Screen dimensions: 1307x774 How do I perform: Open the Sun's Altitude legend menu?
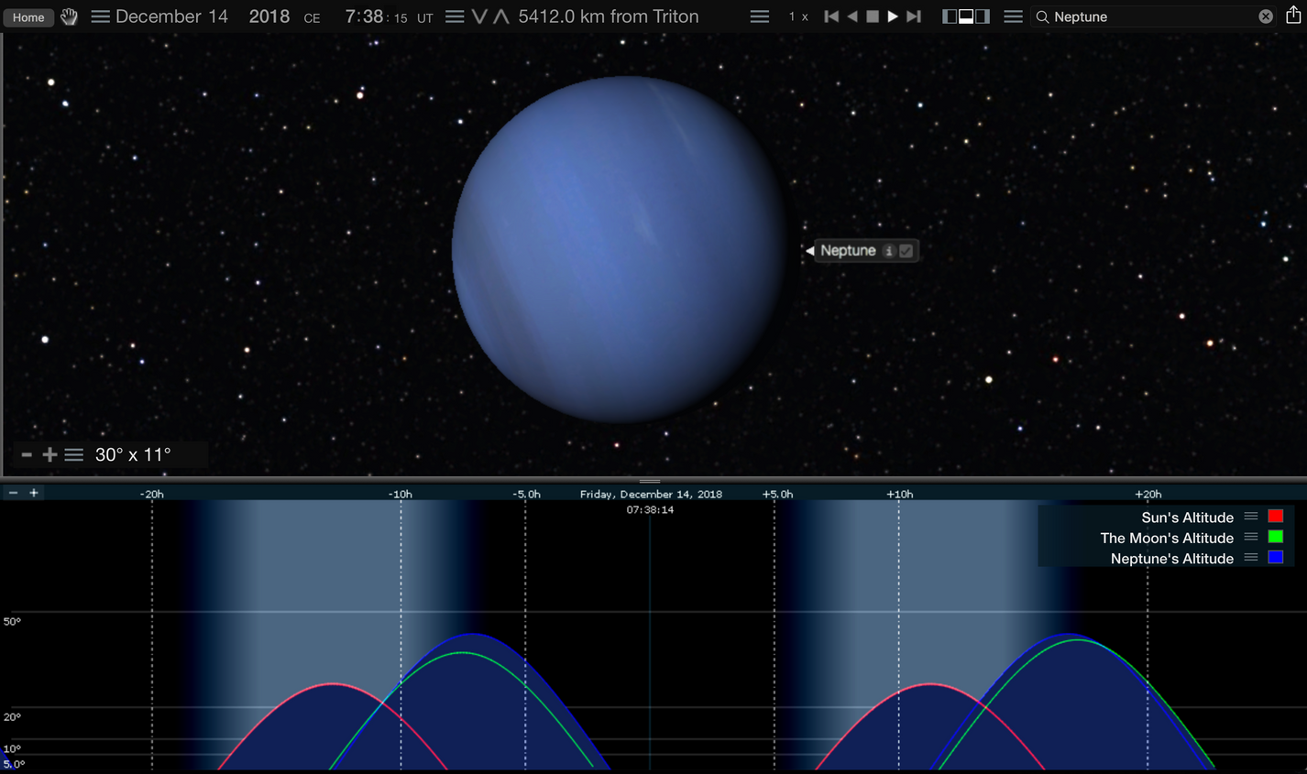click(1250, 517)
